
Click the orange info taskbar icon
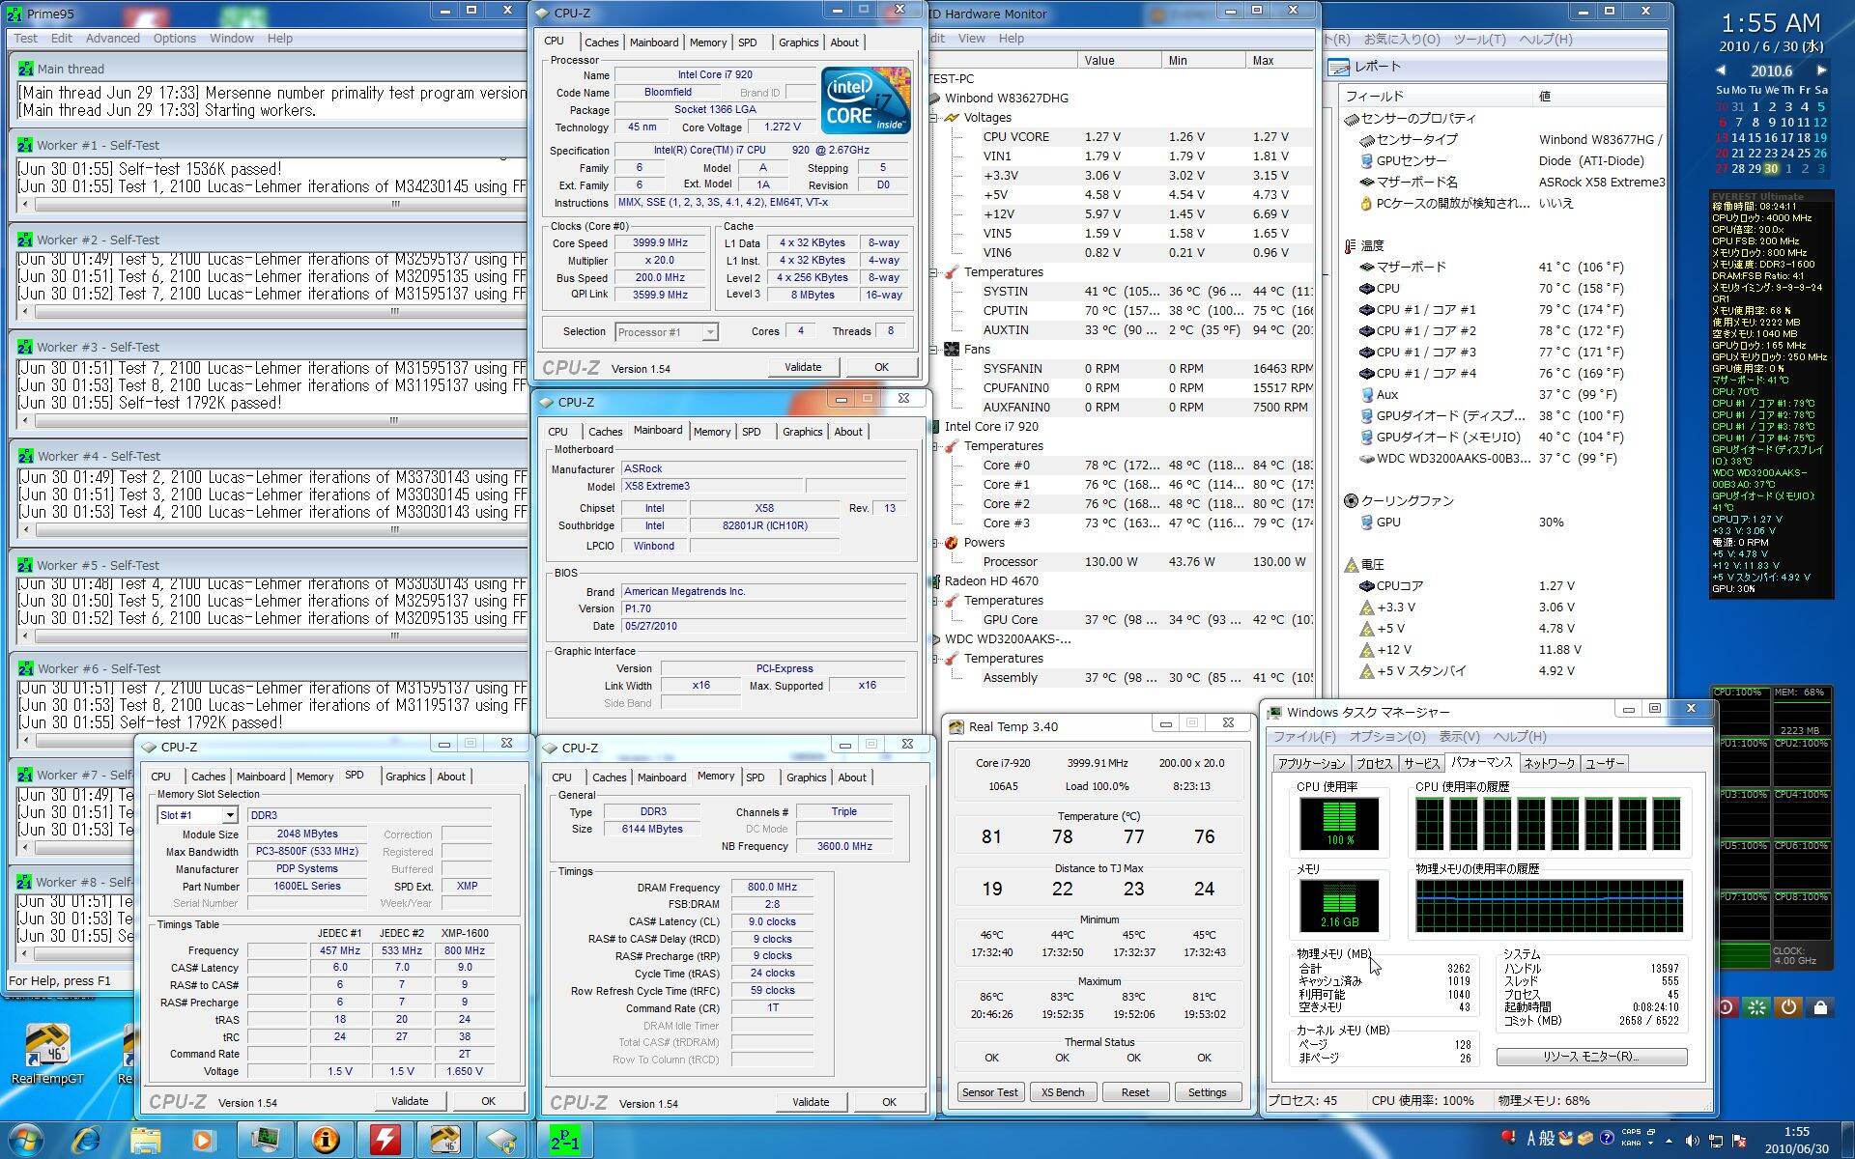pyautogui.click(x=325, y=1140)
